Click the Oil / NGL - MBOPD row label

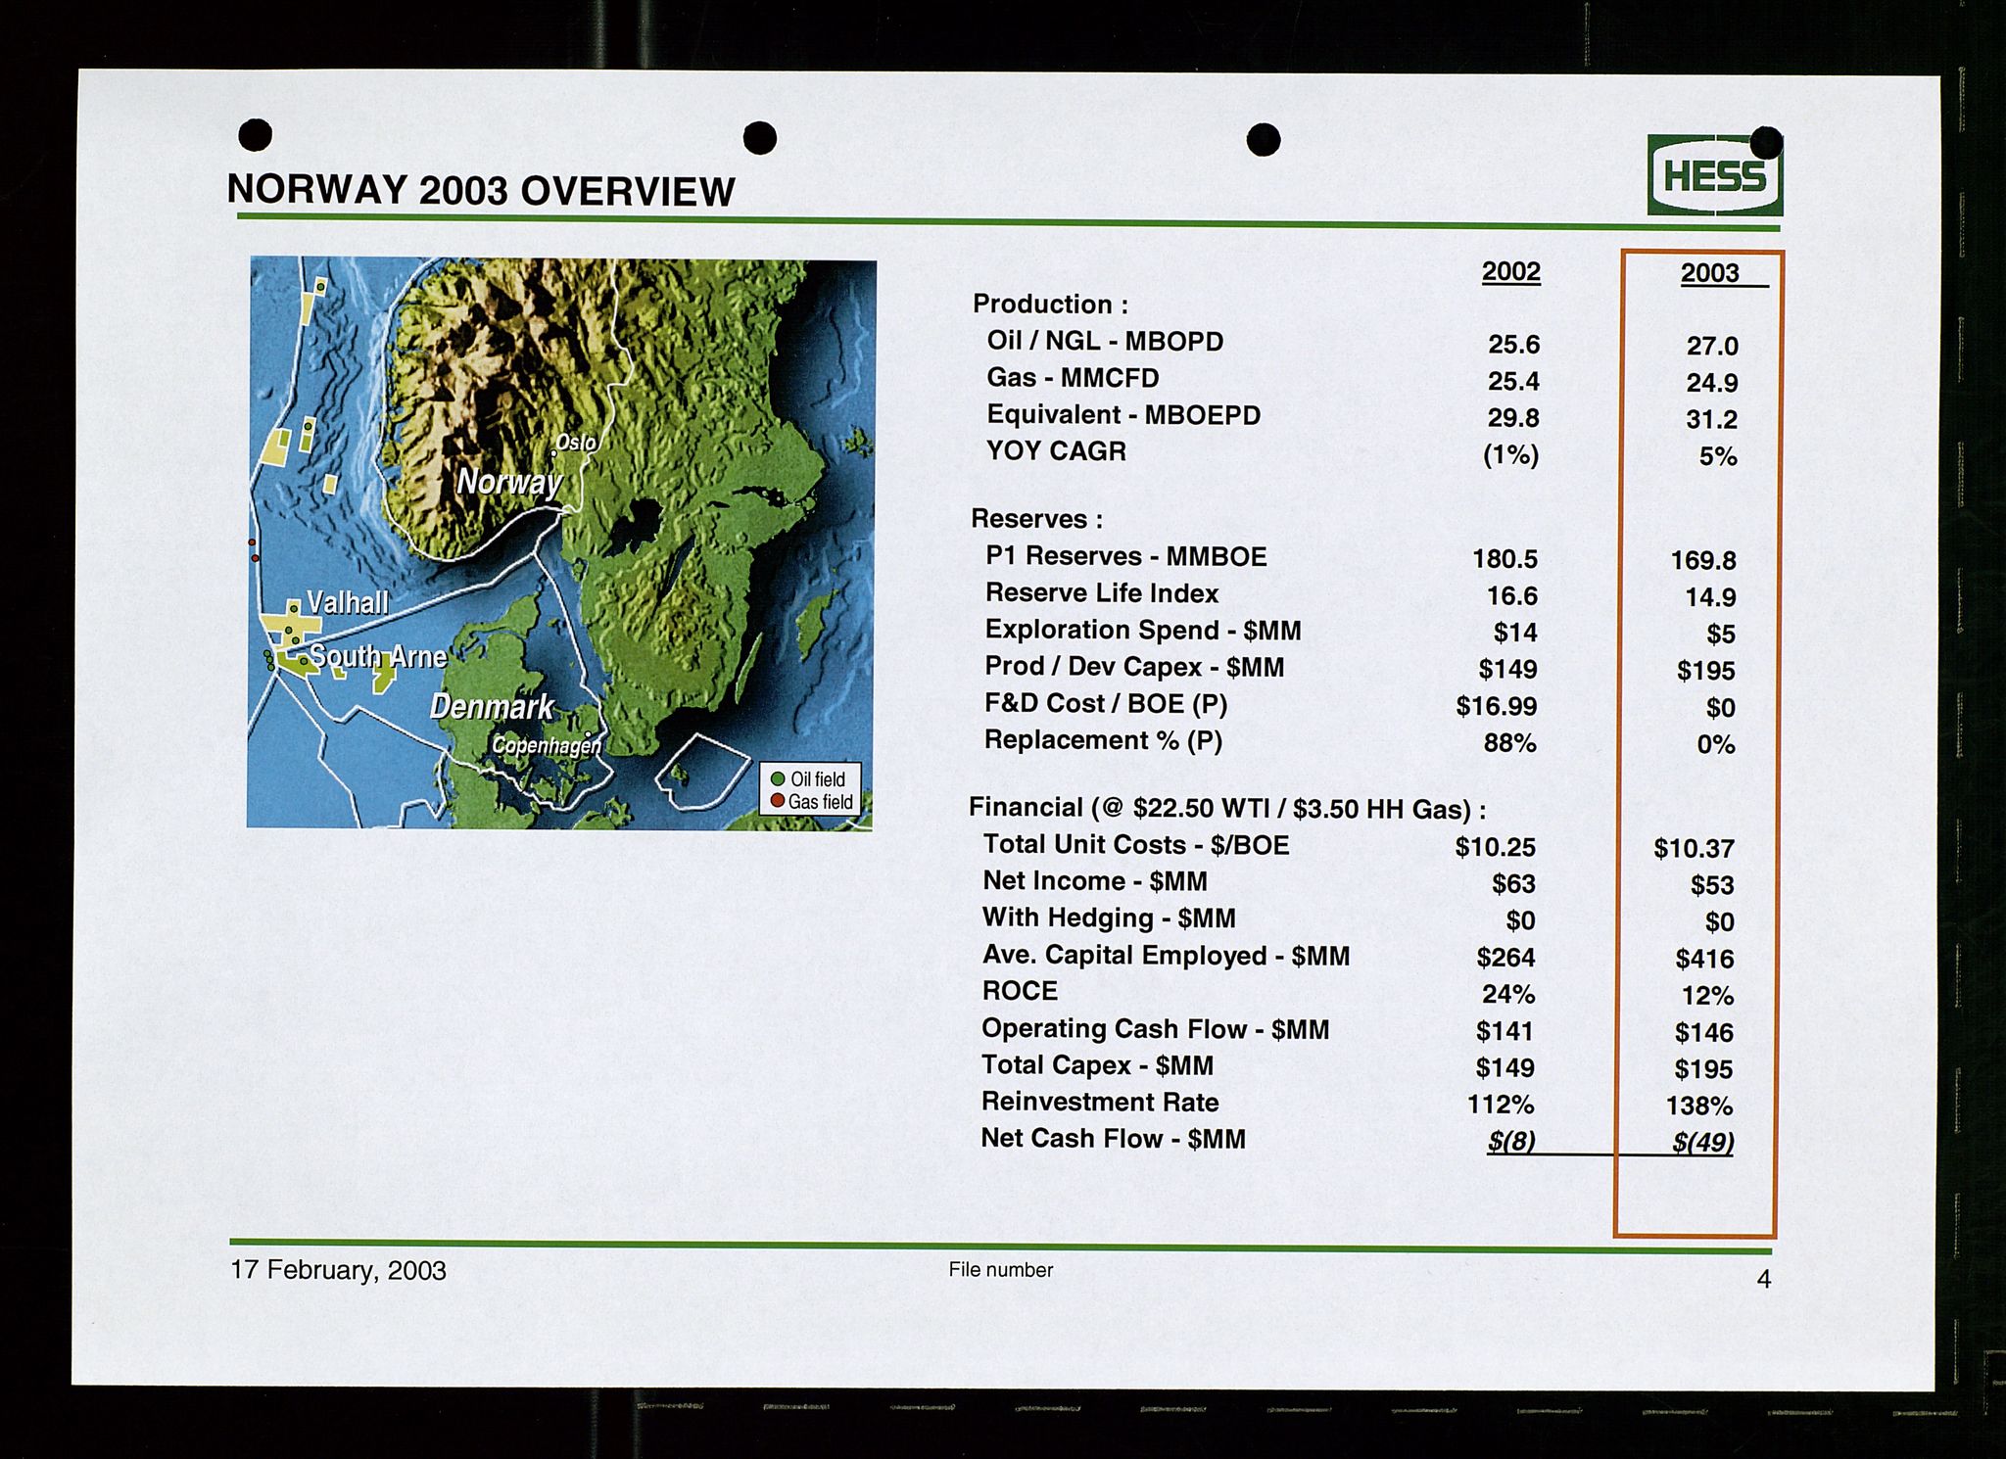click(1105, 342)
